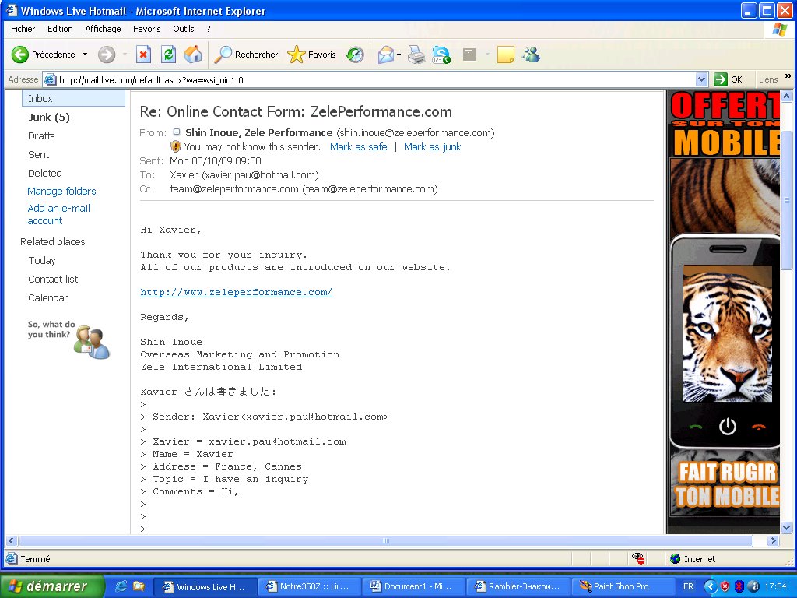Viewport: 797px width, 598px height.
Task: Expand the address bar URL dropdown
Action: 701,79
